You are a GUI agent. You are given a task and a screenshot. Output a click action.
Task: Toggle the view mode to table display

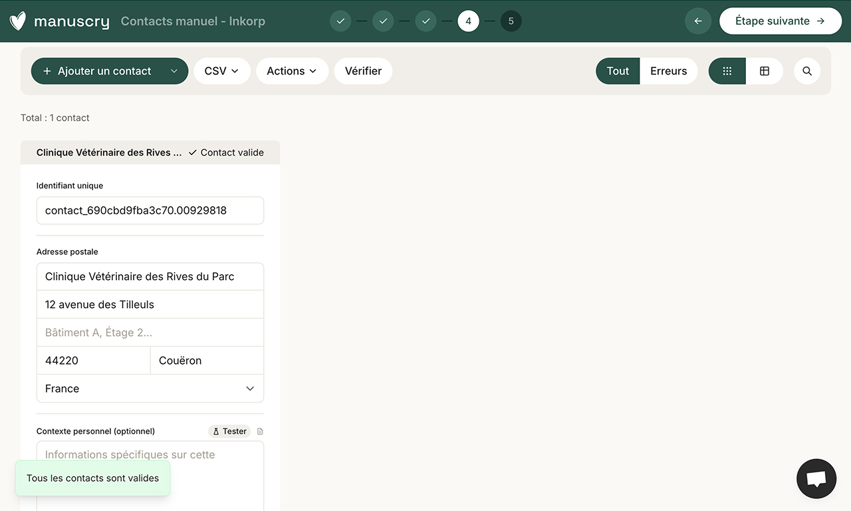point(764,71)
